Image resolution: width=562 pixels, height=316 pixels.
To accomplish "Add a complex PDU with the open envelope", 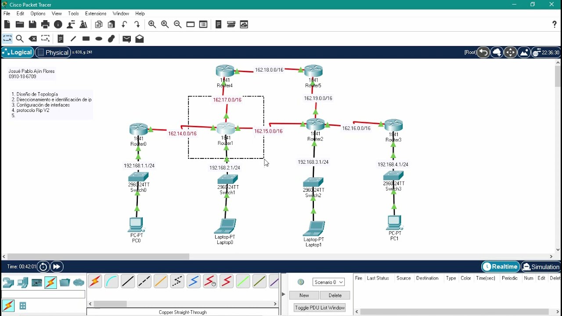I will pos(140,39).
